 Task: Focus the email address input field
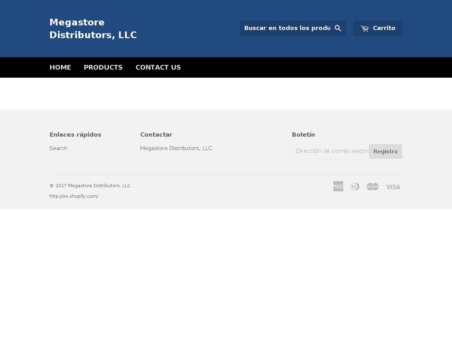tap(330, 151)
